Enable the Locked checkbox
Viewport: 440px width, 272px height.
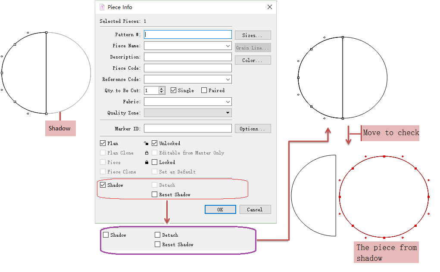click(155, 162)
